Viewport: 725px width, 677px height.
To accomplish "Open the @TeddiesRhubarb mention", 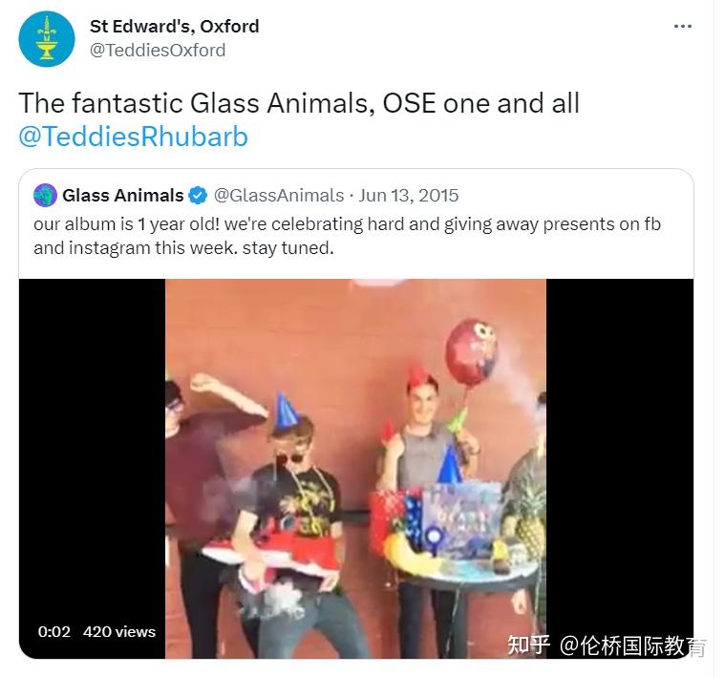I will [x=133, y=137].
